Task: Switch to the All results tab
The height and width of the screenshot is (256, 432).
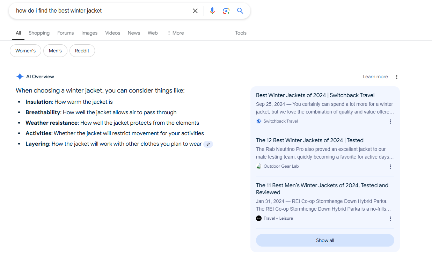Action: pyautogui.click(x=18, y=33)
